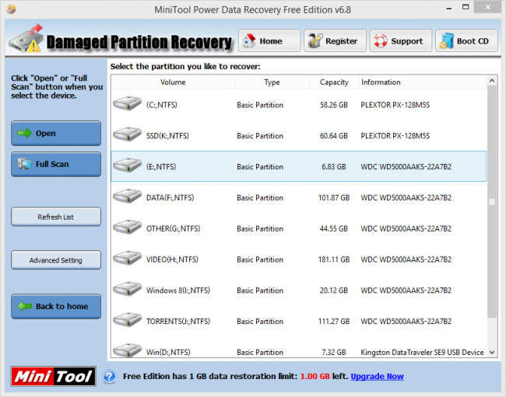Screen dimensions: 506x397
Task: Click the VIDEO(H:) drive icon
Action: pos(128,259)
